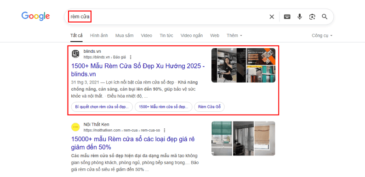Viewport: 365px width, 177px height.
Task: Open the three-dot menu beside noithatken.com URL
Action: point(165,130)
